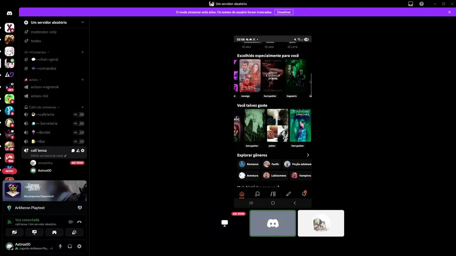Open the help icon in title bar

tap(422, 4)
